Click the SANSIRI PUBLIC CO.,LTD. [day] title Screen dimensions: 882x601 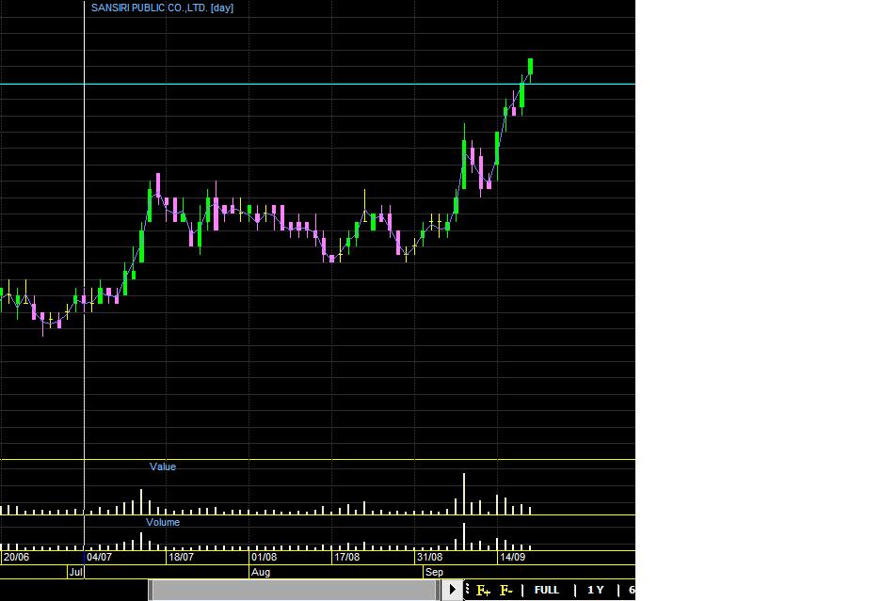click(162, 8)
